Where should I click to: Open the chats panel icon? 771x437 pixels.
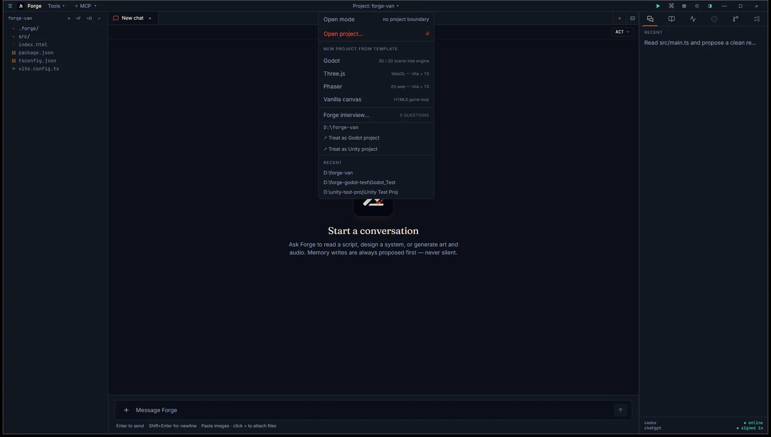tap(650, 19)
